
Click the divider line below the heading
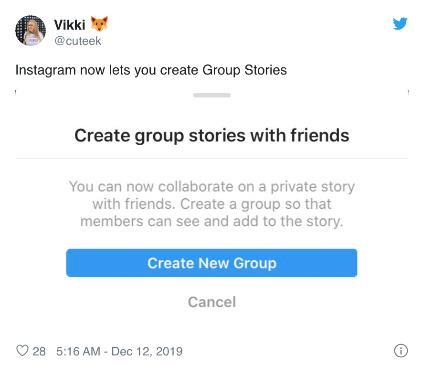(x=212, y=159)
